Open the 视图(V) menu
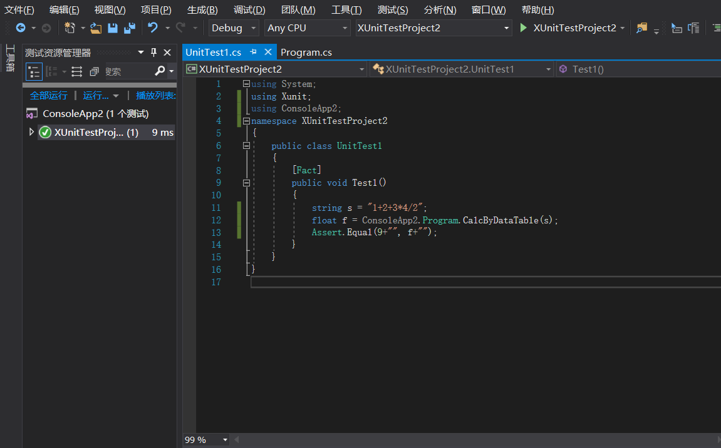This screenshot has width=721, height=448. click(110, 9)
